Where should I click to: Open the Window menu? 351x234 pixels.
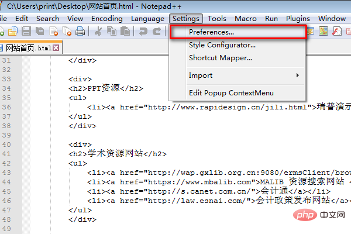pyautogui.click(x=332, y=19)
